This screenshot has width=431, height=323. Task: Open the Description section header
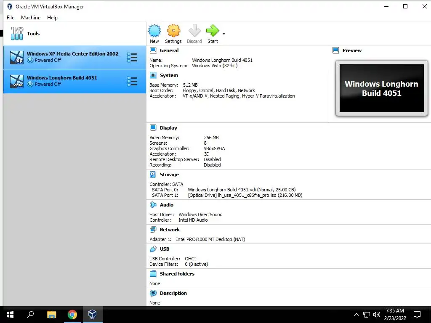point(173,293)
